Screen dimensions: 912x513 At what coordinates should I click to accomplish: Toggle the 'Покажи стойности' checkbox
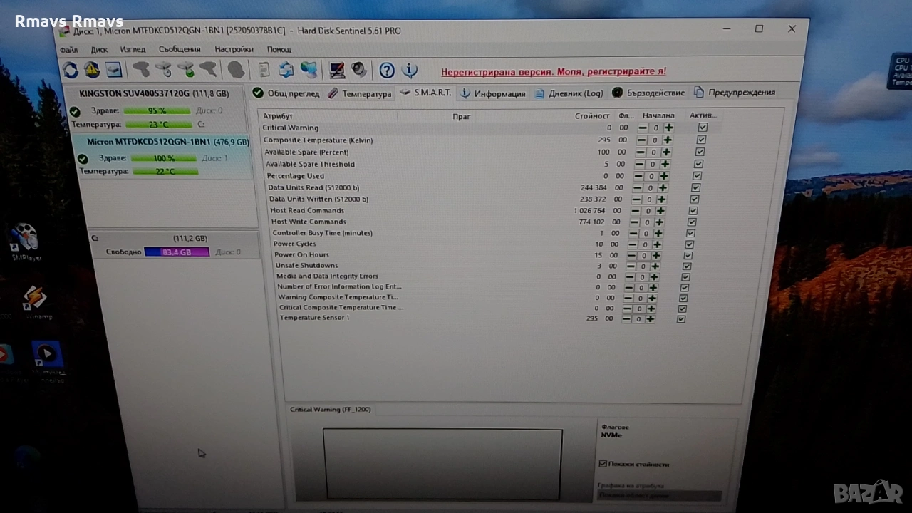click(603, 464)
